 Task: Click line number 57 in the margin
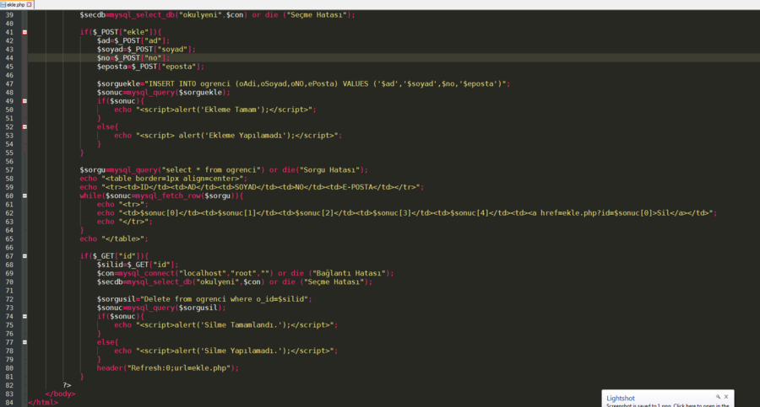point(9,170)
